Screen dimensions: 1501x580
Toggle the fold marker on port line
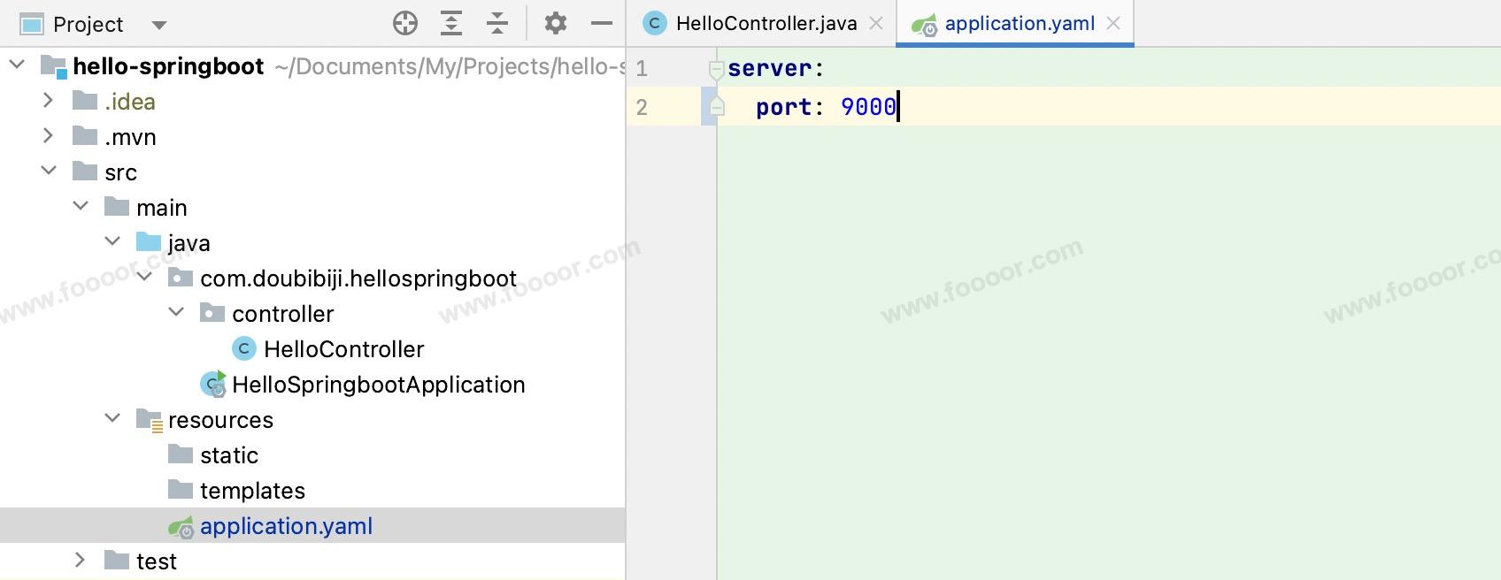click(717, 108)
